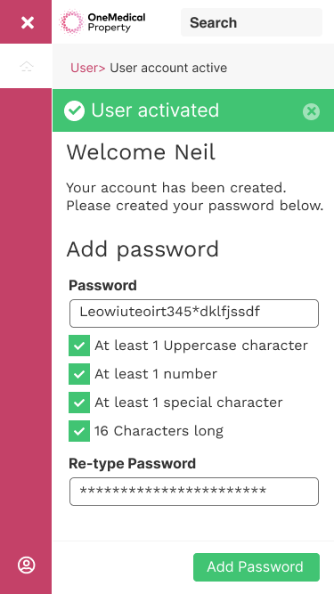Click into the Re-type Password field
The height and width of the screenshot is (594, 334).
pyautogui.click(x=194, y=492)
